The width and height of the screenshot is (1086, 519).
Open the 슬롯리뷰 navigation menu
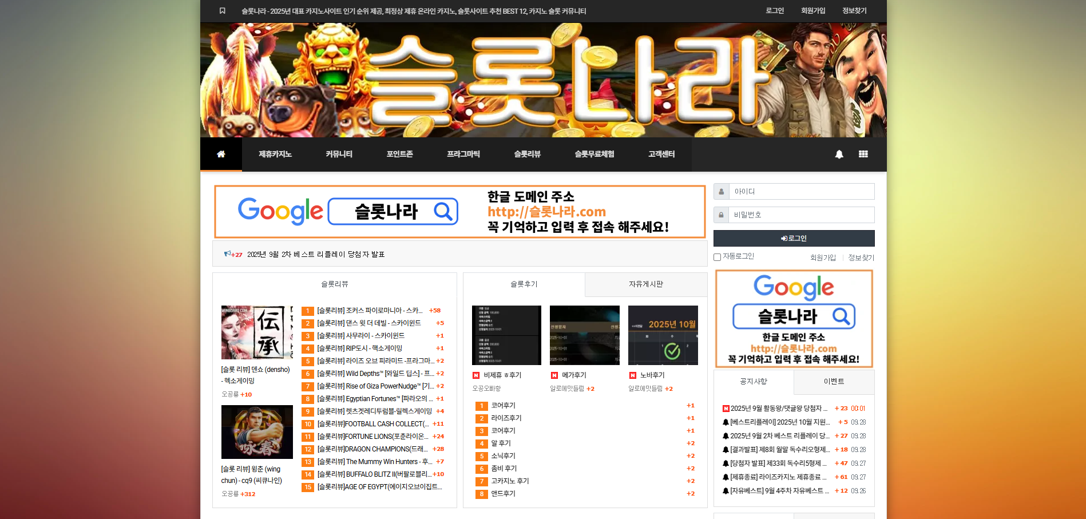tap(527, 154)
